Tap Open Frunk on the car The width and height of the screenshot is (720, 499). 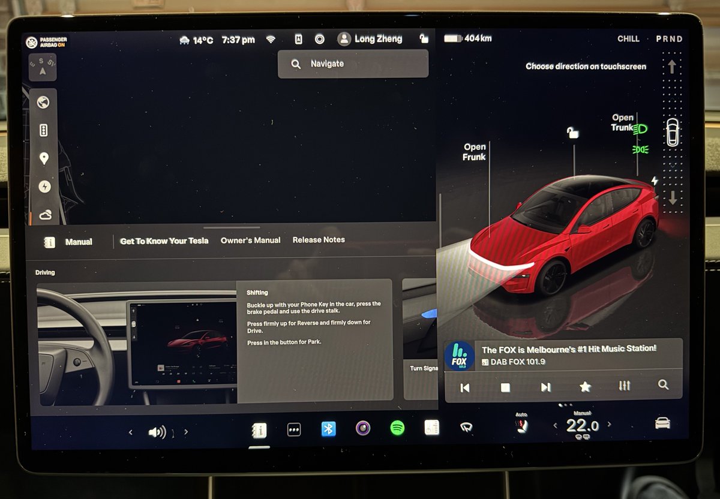pos(474,152)
